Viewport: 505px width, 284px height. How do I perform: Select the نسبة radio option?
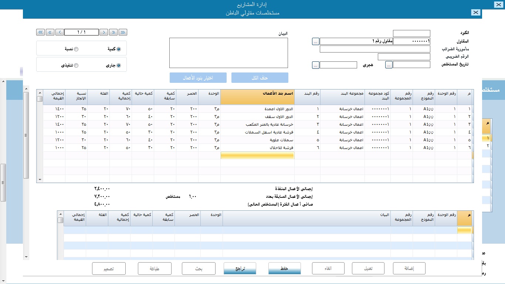[76, 49]
